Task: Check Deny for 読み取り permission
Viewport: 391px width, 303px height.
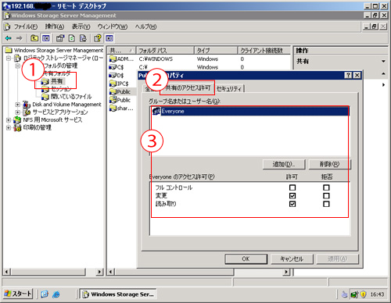Action: (326, 204)
